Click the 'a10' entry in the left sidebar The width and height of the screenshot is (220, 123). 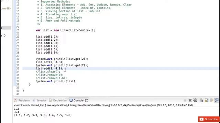point(3,36)
